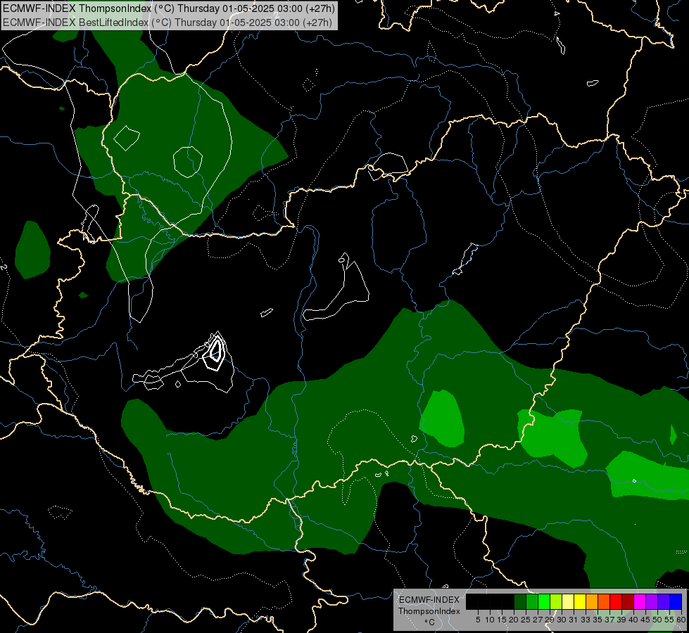Click the red-orange 35-37 legend swatch

click(x=604, y=601)
